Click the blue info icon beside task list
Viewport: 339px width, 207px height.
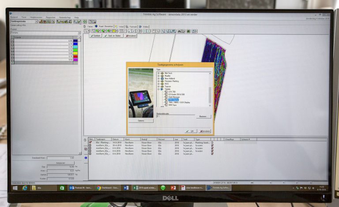click(86, 157)
